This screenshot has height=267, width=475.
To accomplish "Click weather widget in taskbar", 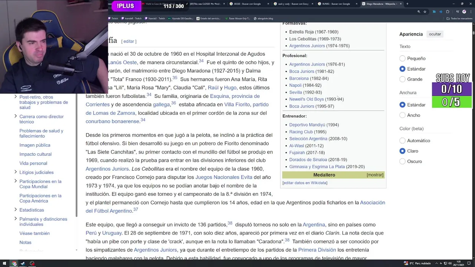I will click(x=418, y=263).
